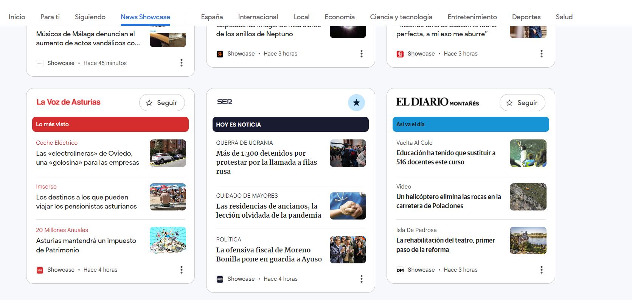632x300 pixels.
Task: Open the España section
Action: [212, 17]
